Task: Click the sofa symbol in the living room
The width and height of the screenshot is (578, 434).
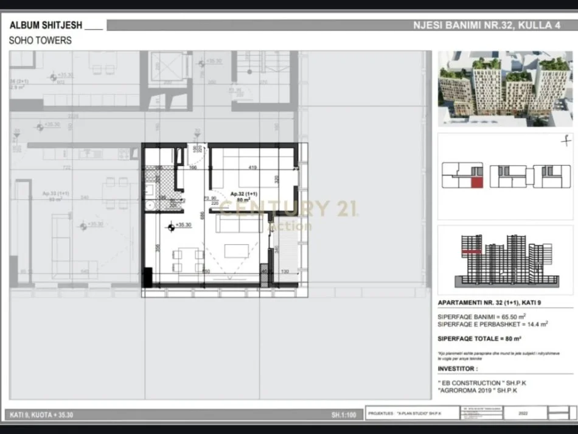Action: point(238,224)
